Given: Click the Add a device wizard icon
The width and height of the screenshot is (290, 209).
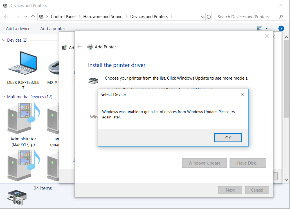Looking at the screenshot, I should pyautogui.click(x=64, y=47).
